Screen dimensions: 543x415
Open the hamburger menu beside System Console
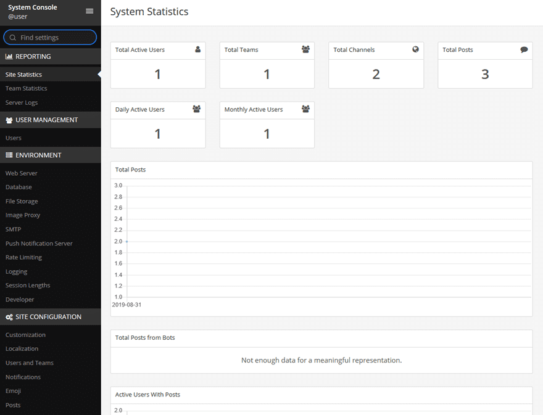(x=89, y=11)
